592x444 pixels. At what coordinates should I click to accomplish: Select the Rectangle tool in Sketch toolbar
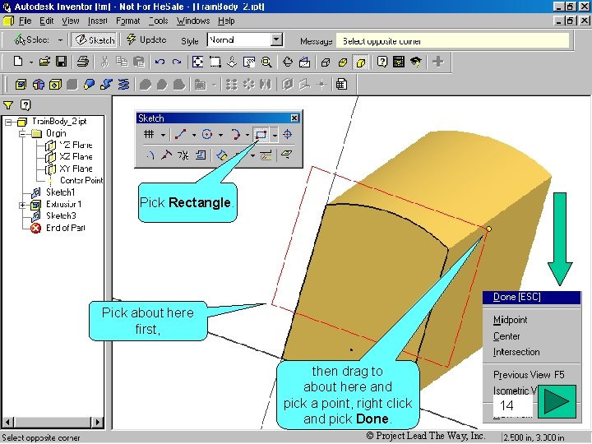(x=261, y=134)
